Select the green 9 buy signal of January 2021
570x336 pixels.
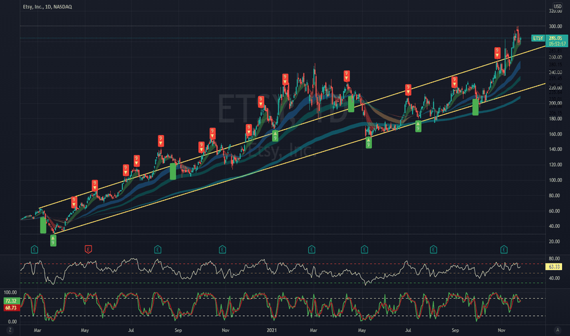coord(275,136)
